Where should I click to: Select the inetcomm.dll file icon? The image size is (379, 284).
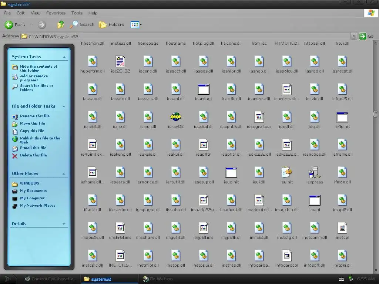pos(315,228)
